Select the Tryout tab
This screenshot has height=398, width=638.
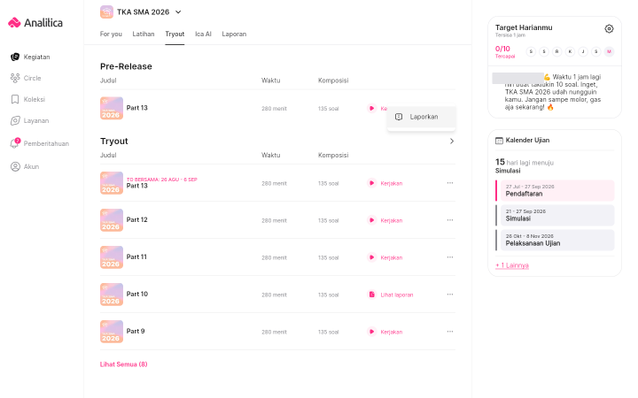point(175,34)
